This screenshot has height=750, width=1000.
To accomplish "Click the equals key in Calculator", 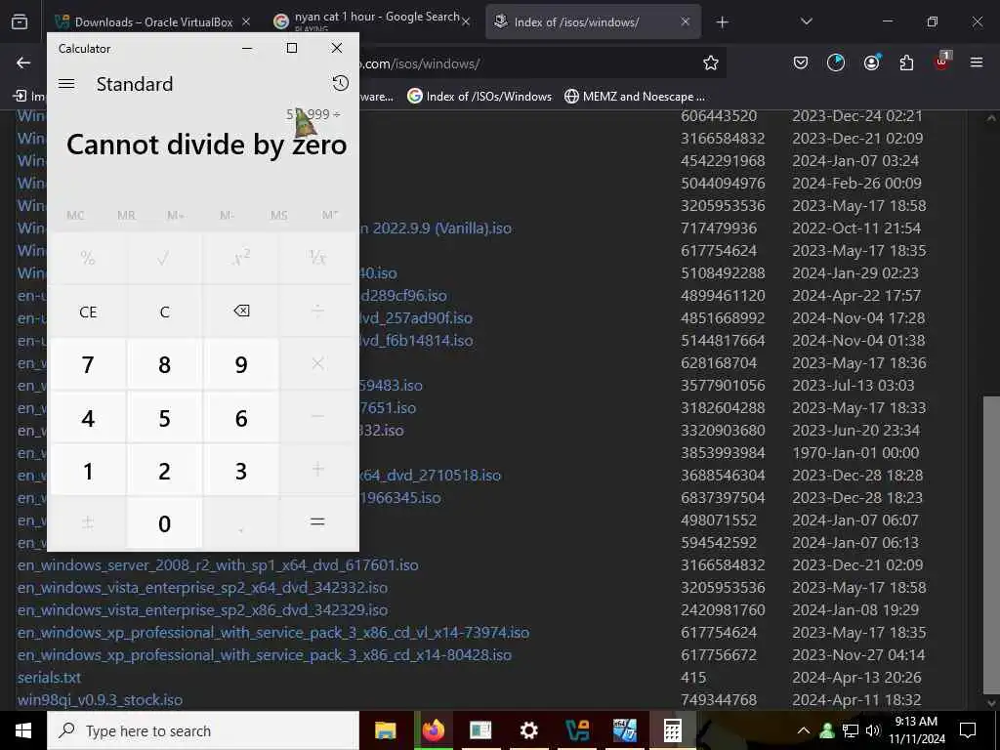I will coord(317,523).
